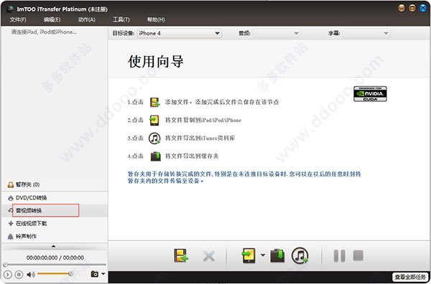Open the 动作(A) menu
Image resolution: width=431 pixels, height=284 pixels.
point(87,20)
